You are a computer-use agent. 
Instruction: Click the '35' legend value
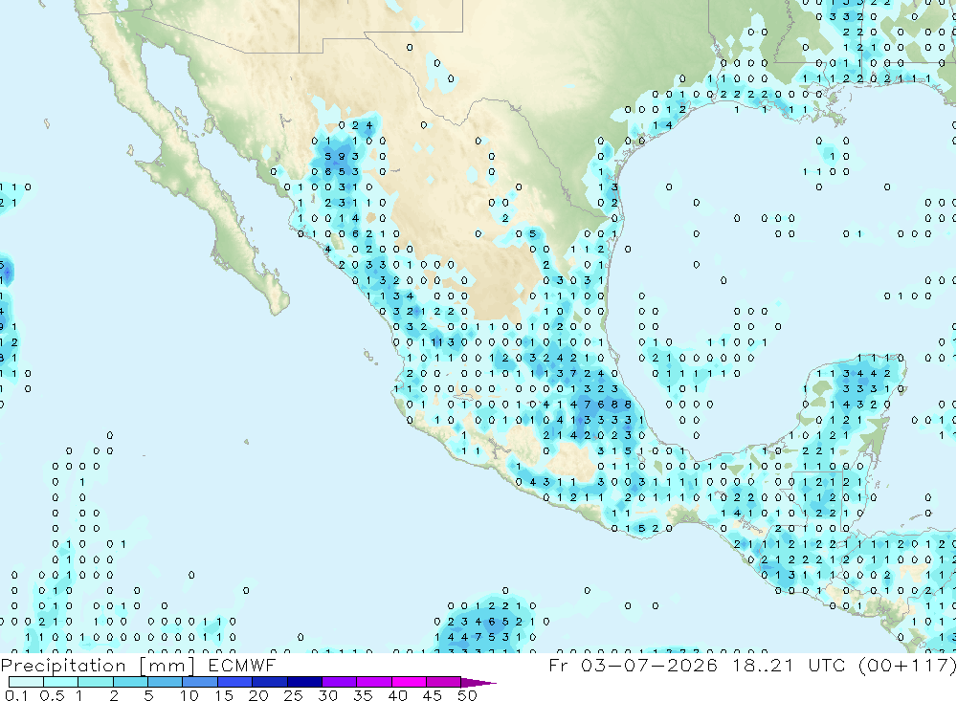tap(363, 695)
